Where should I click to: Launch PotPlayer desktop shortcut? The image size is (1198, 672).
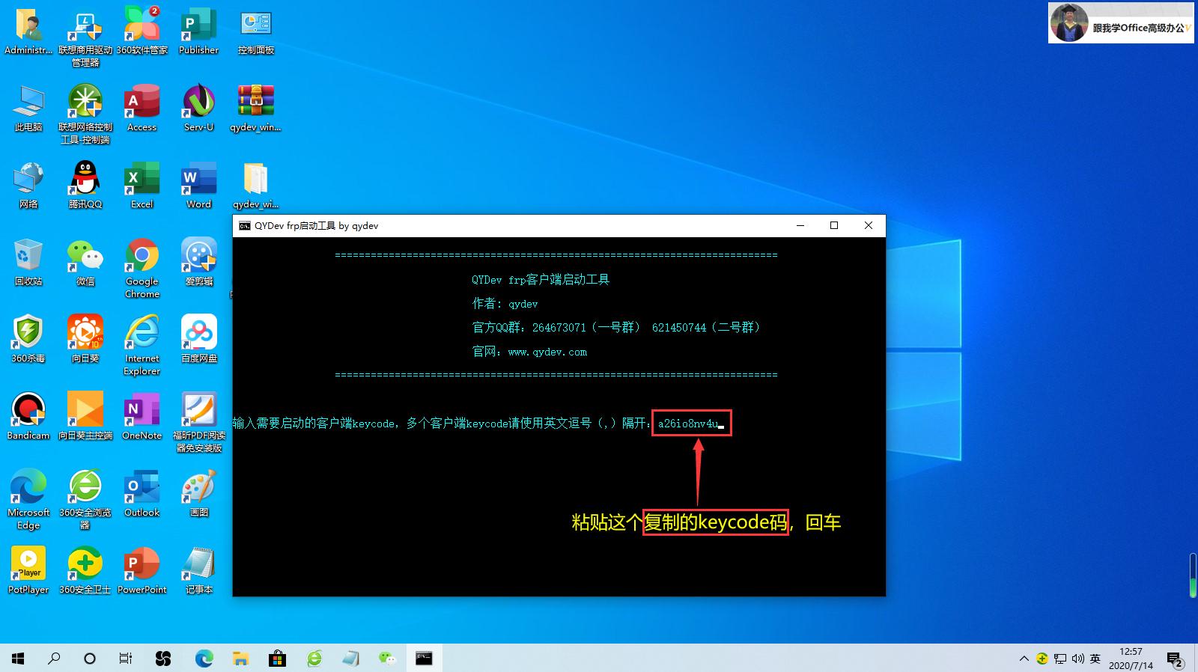click(28, 571)
